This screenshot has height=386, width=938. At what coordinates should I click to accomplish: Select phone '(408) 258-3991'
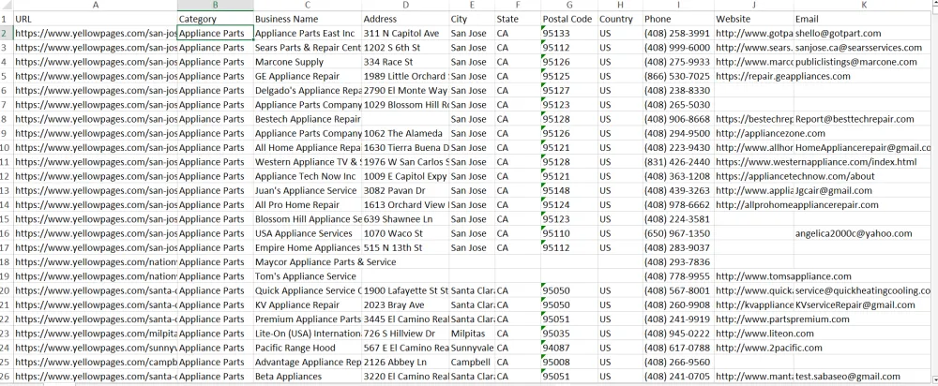678,34
